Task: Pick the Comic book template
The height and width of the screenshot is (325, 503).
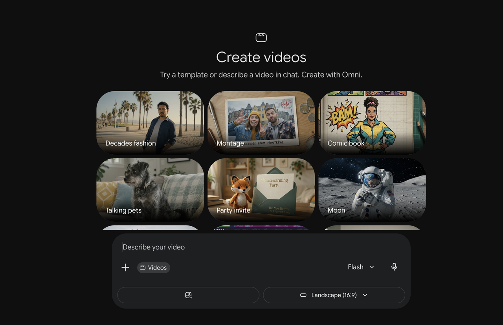Action: (x=372, y=123)
